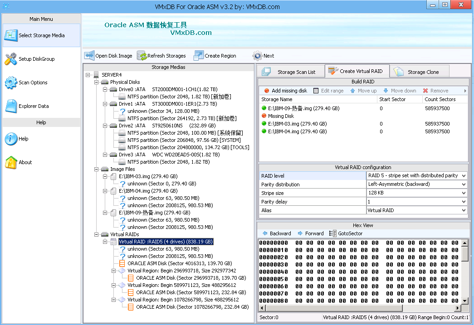
Task: Open the Parity delay dropdown
Action: (464, 201)
